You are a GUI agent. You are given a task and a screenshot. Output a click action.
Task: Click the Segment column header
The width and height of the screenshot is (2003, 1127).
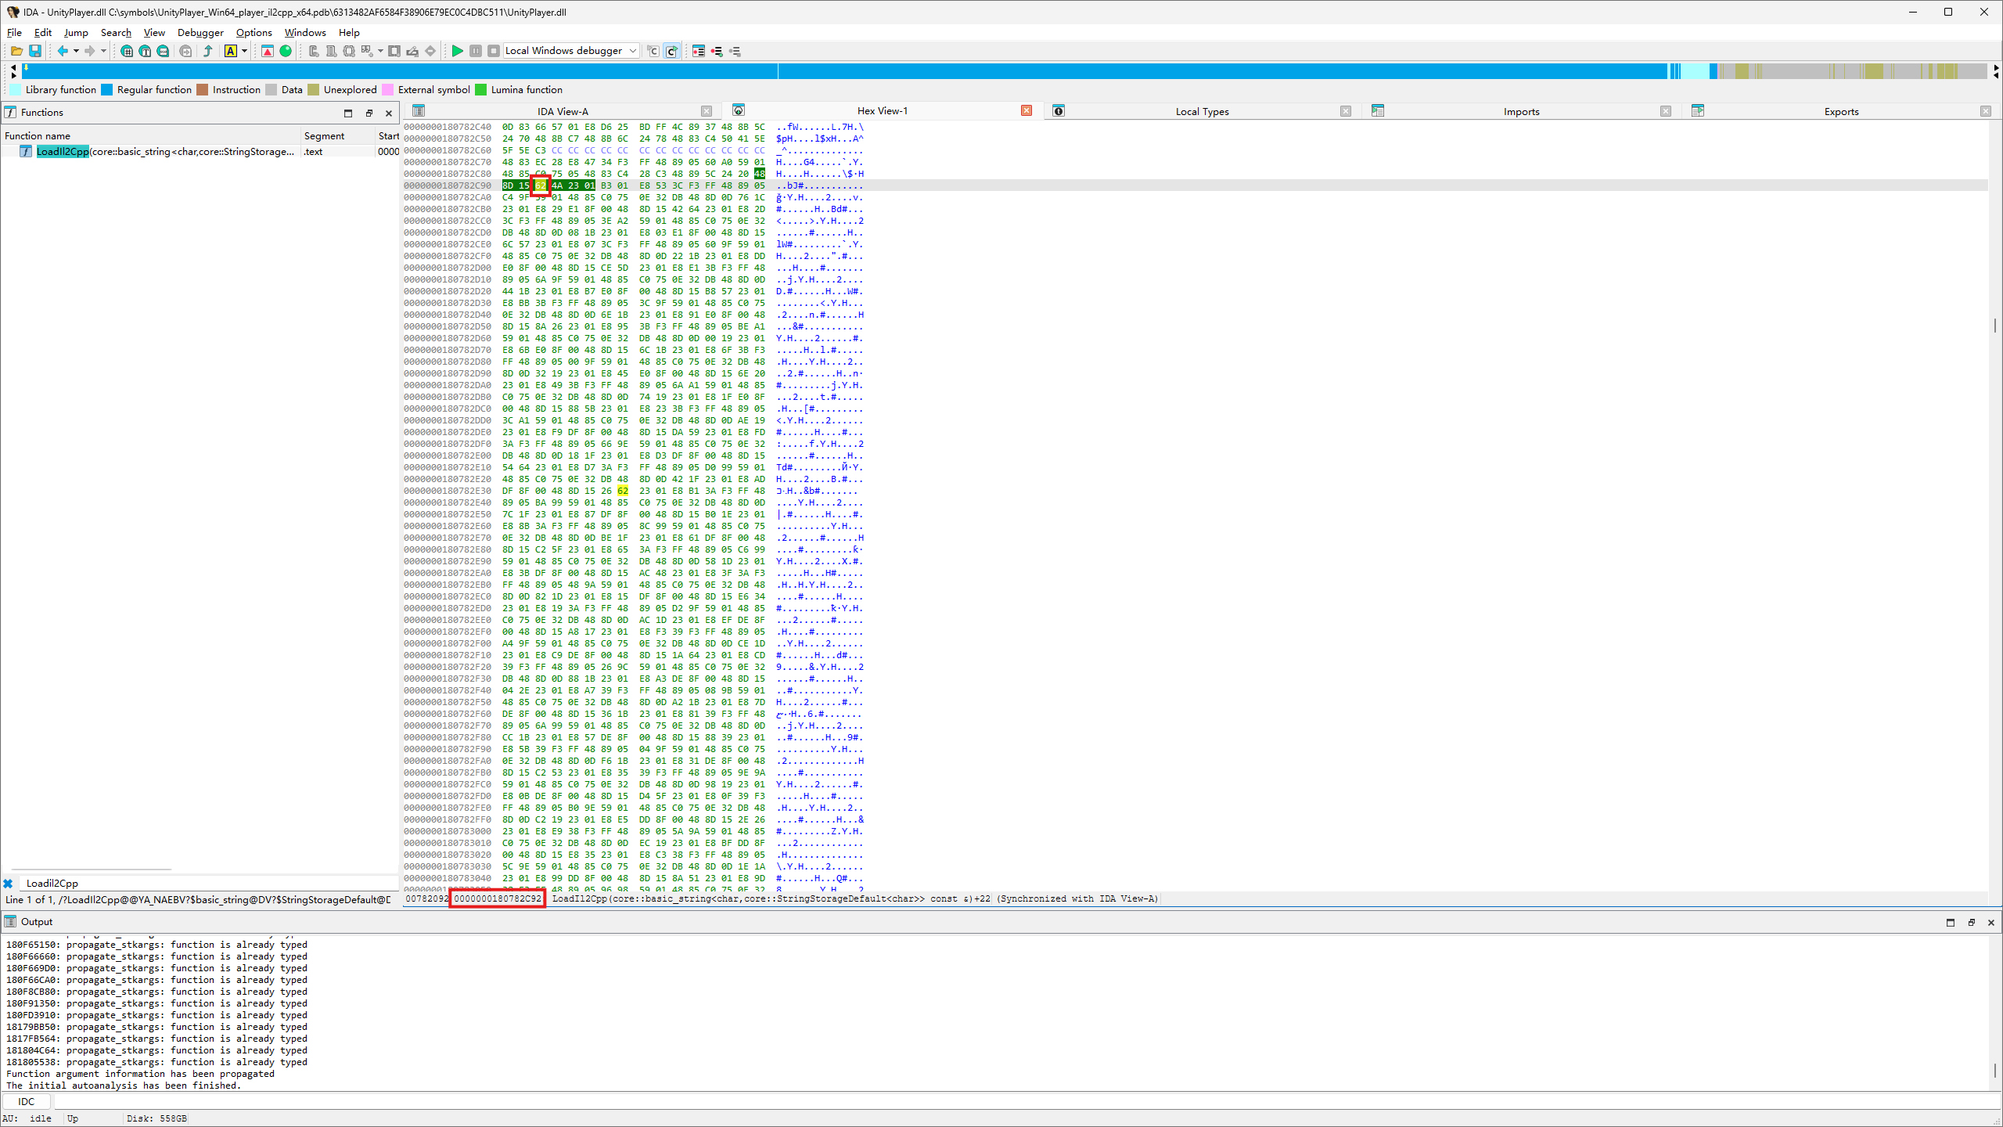click(324, 135)
